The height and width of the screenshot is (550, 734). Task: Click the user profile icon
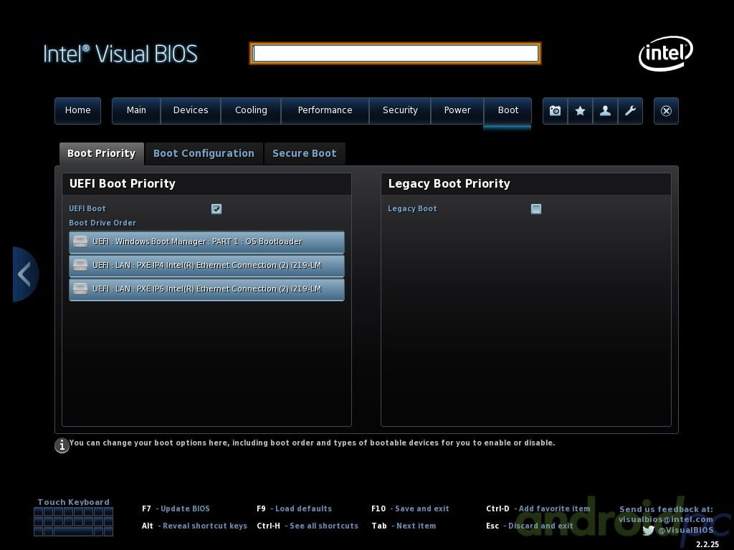(x=605, y=111)
